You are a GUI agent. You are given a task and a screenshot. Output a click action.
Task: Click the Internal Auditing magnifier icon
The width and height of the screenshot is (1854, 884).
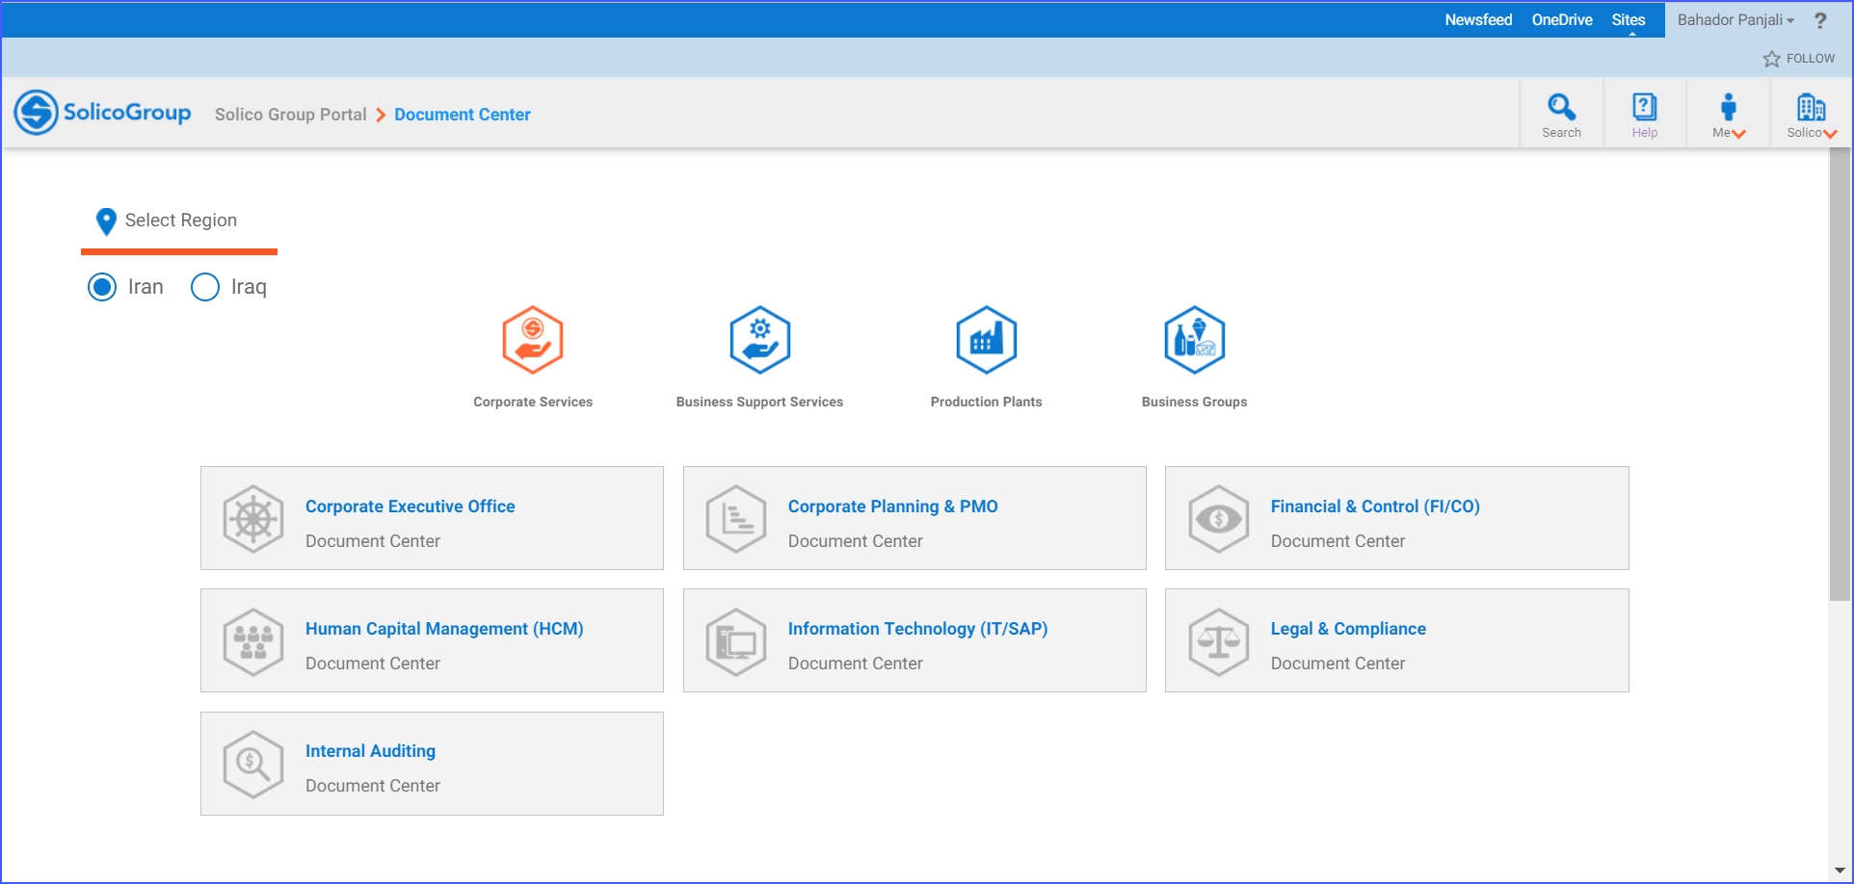point(253,764)
